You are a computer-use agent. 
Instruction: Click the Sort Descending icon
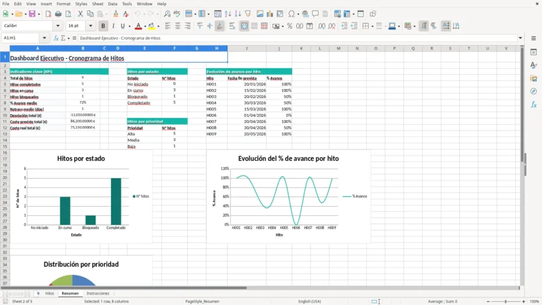pyautogui.click(x=238, y=14)
